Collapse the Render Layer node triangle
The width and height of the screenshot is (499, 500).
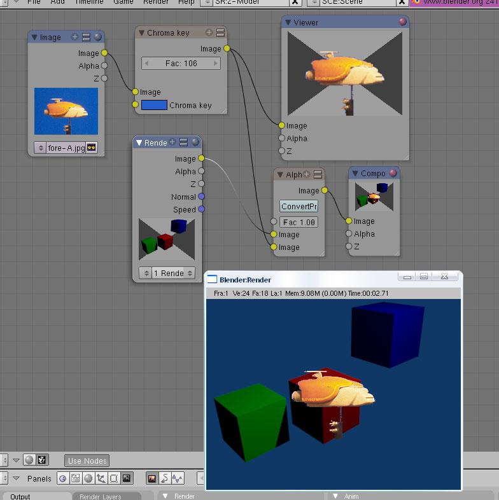point(139,143)
